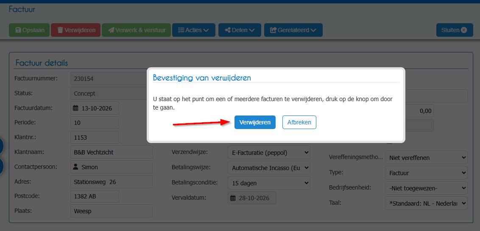Click the Plaats field Weesp
The width and height of the screenshot is (480, 231).
pos(112,211)
